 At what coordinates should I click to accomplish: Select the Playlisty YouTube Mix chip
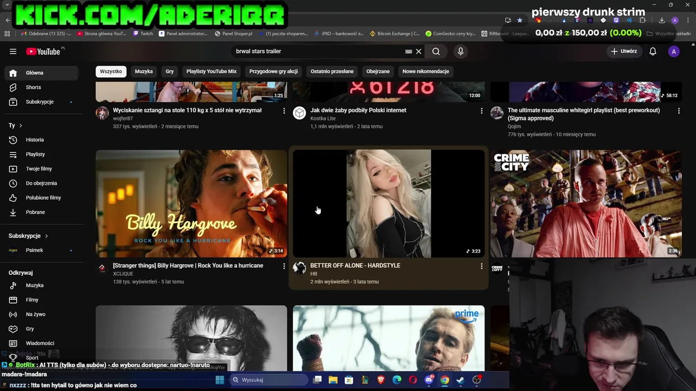[212, 71]
